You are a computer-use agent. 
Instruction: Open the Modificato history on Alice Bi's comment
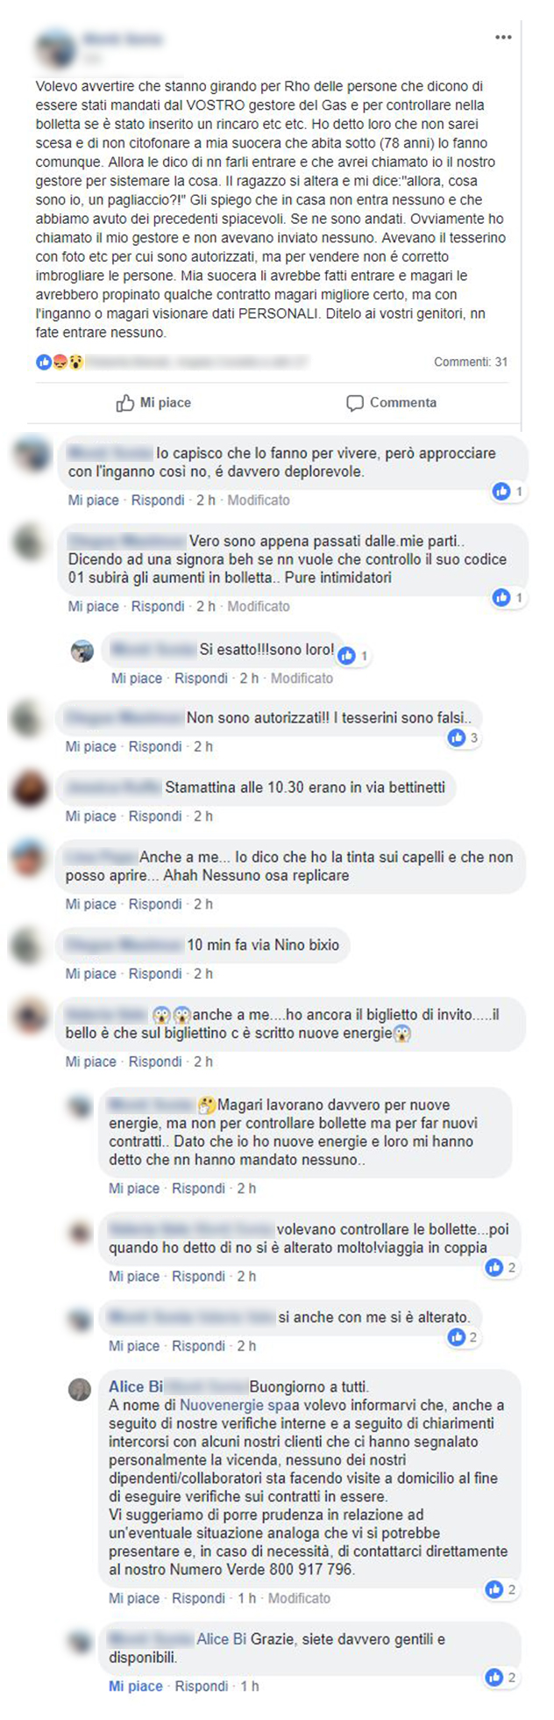pyautogui.click(x=299, y=1598)
